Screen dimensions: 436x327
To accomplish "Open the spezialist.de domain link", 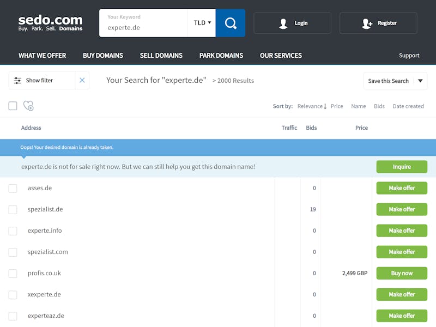I will [45, 209].
